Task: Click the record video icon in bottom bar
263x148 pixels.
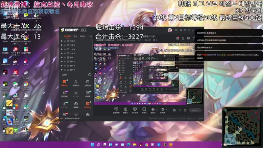Action: coord(174,110)
